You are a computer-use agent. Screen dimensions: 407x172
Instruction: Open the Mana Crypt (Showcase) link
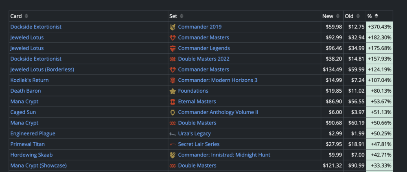pyautogui.click(x=38, y=165)
